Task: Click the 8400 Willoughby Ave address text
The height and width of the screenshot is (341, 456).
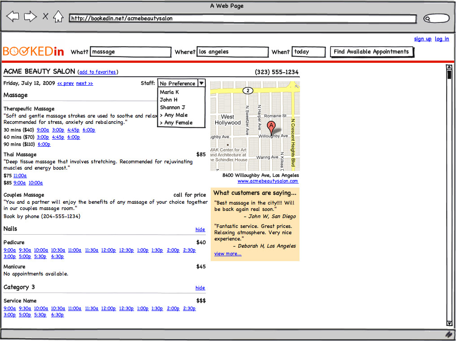Action: tap(261, 175)
